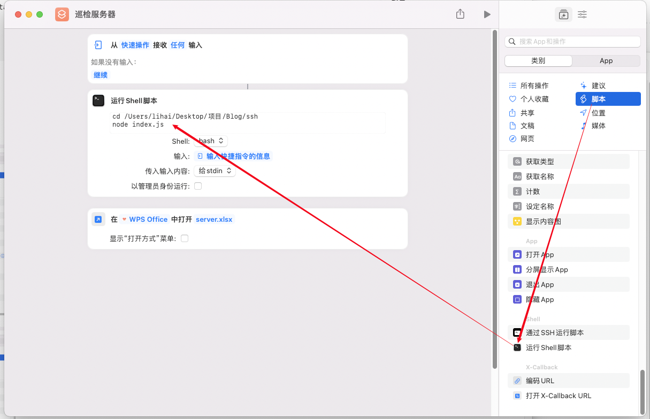The height and width of the screenshot is (419, 650).
Task: Toggle 显示"打开方式"菜单 checkbox
Action: pyautogui.click(x=185, y=238)
